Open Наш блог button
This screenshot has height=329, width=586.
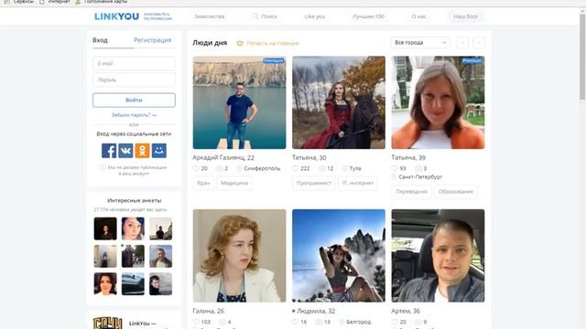tap(466, 16)
